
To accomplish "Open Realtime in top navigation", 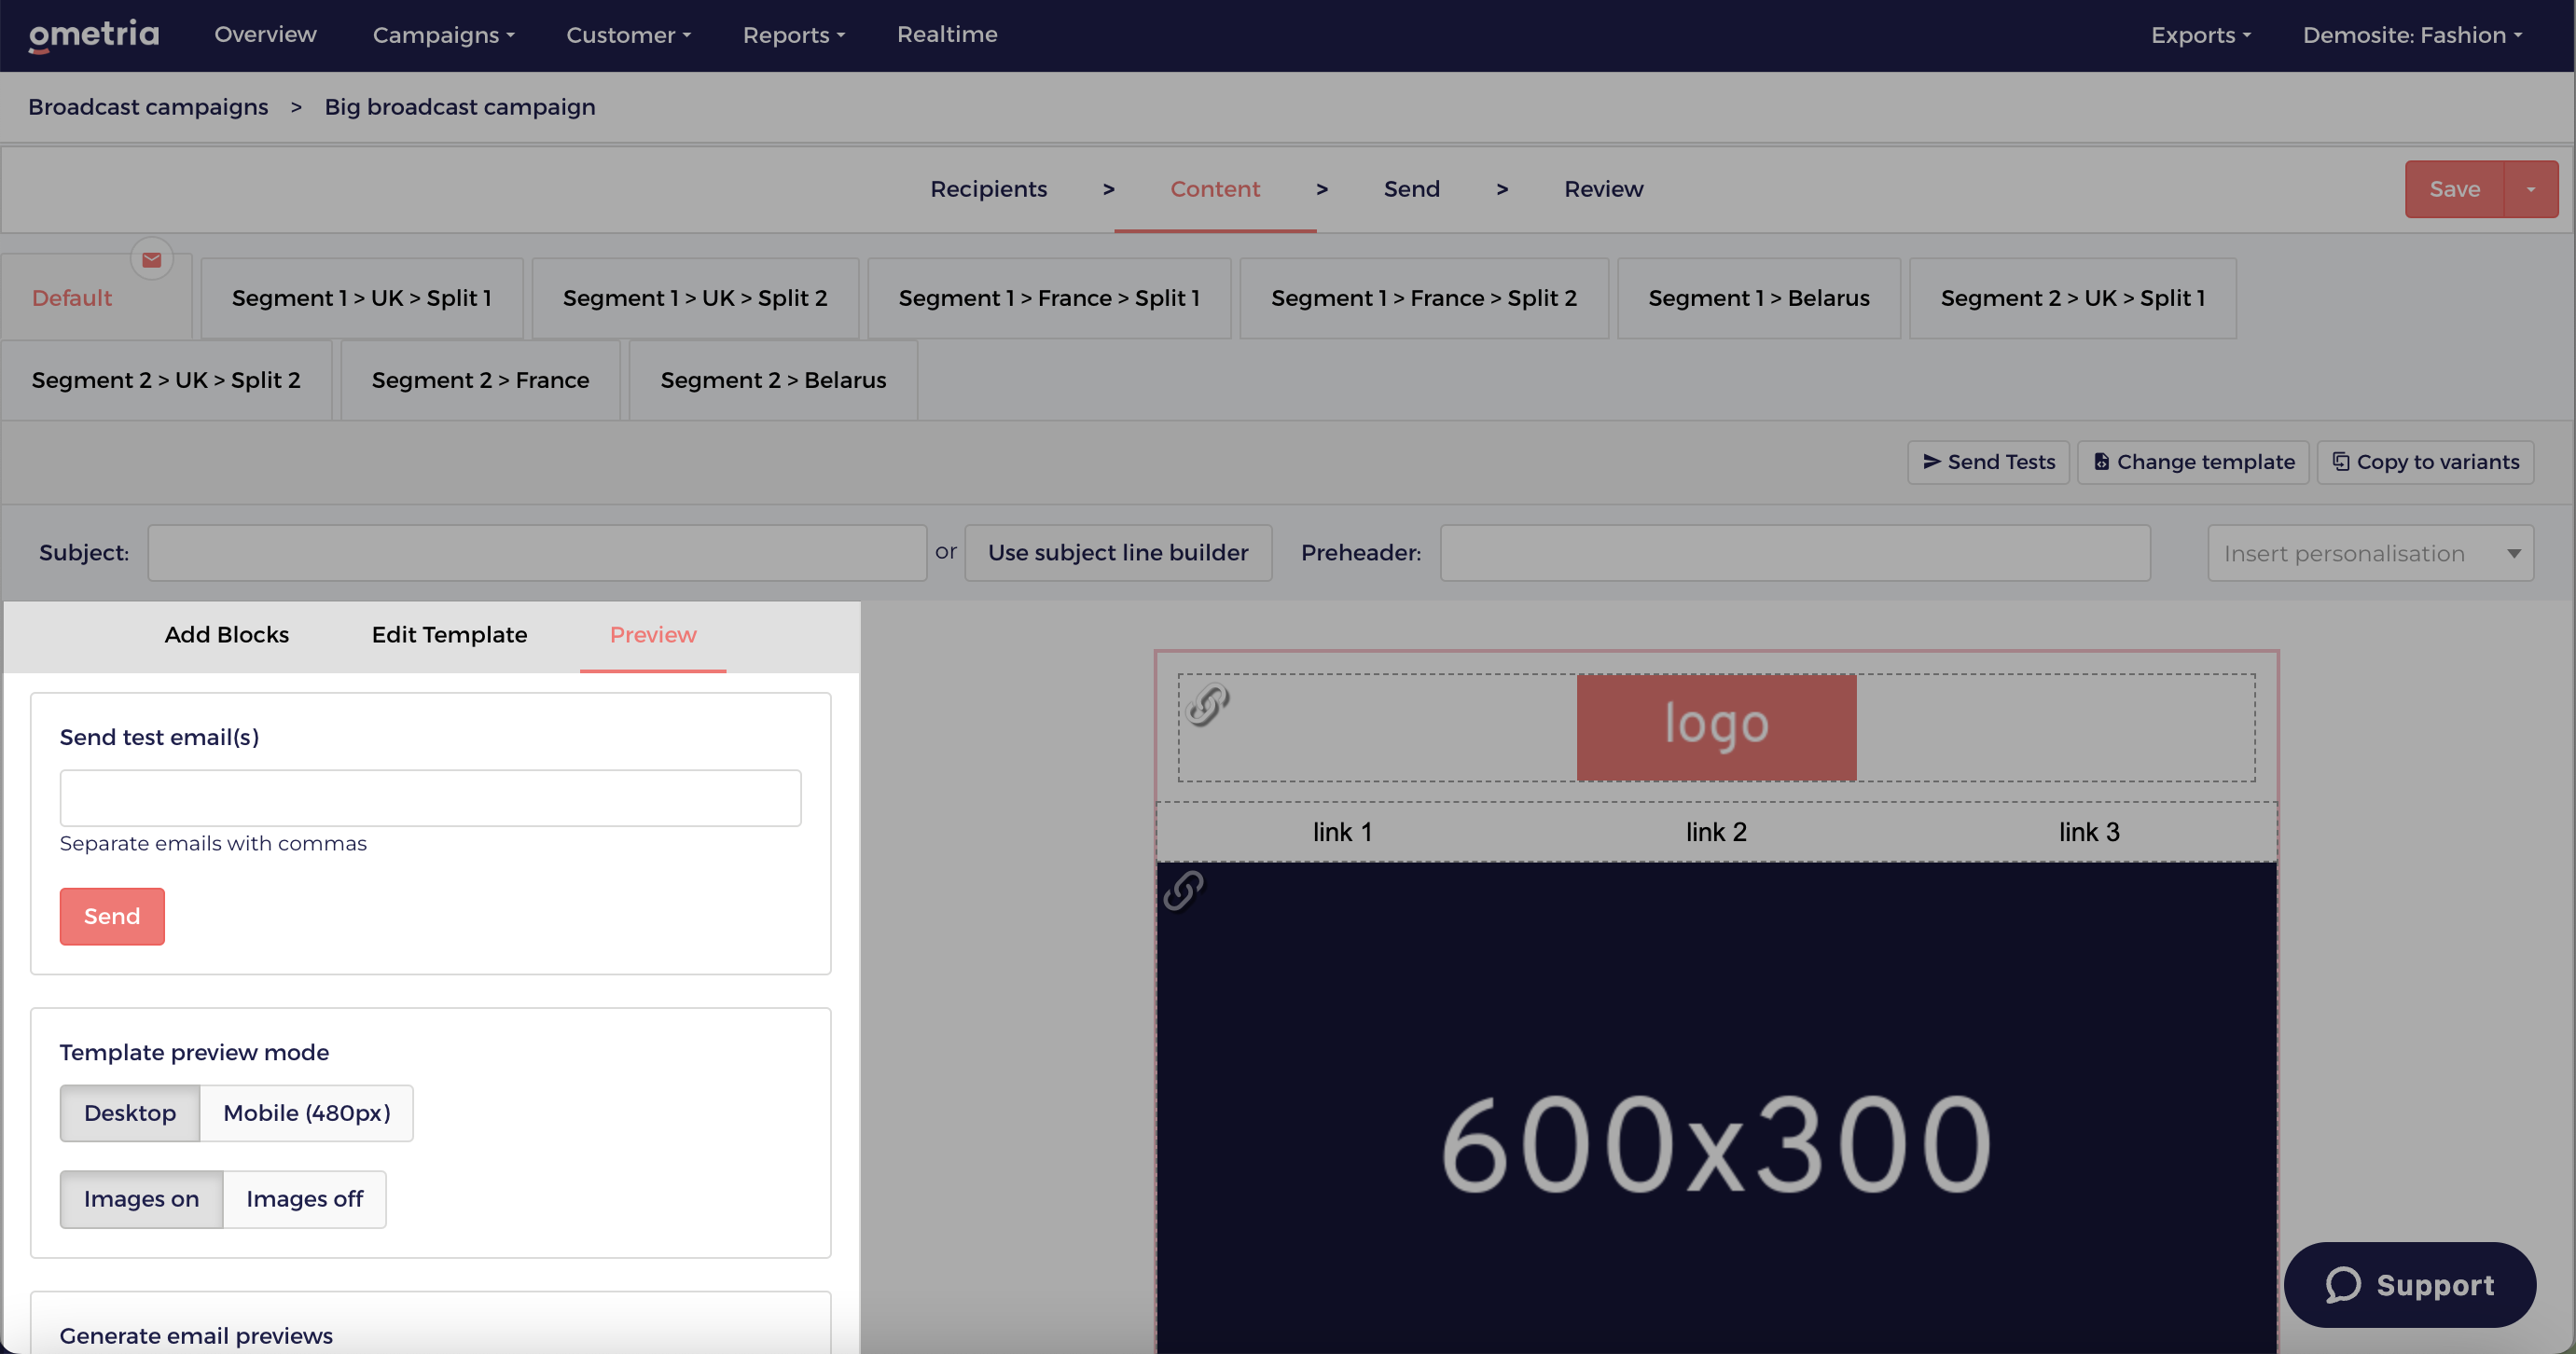I will point(947,35).
